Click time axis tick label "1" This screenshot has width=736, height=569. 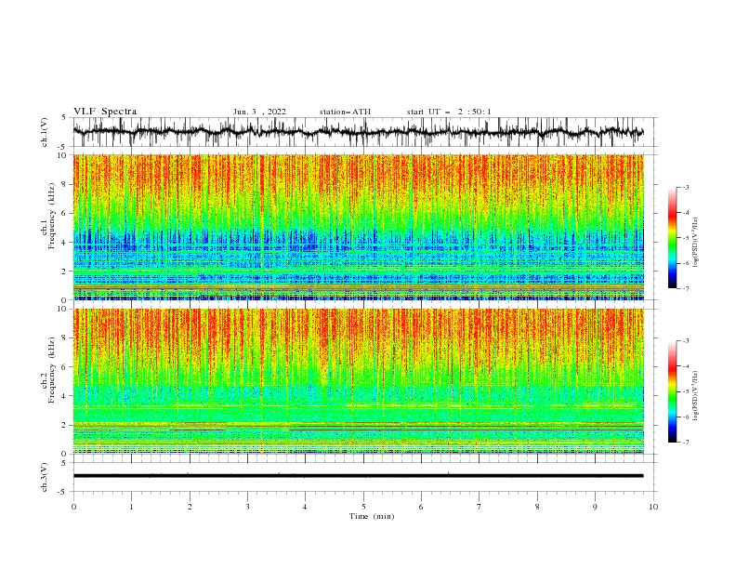click(131, 507)
